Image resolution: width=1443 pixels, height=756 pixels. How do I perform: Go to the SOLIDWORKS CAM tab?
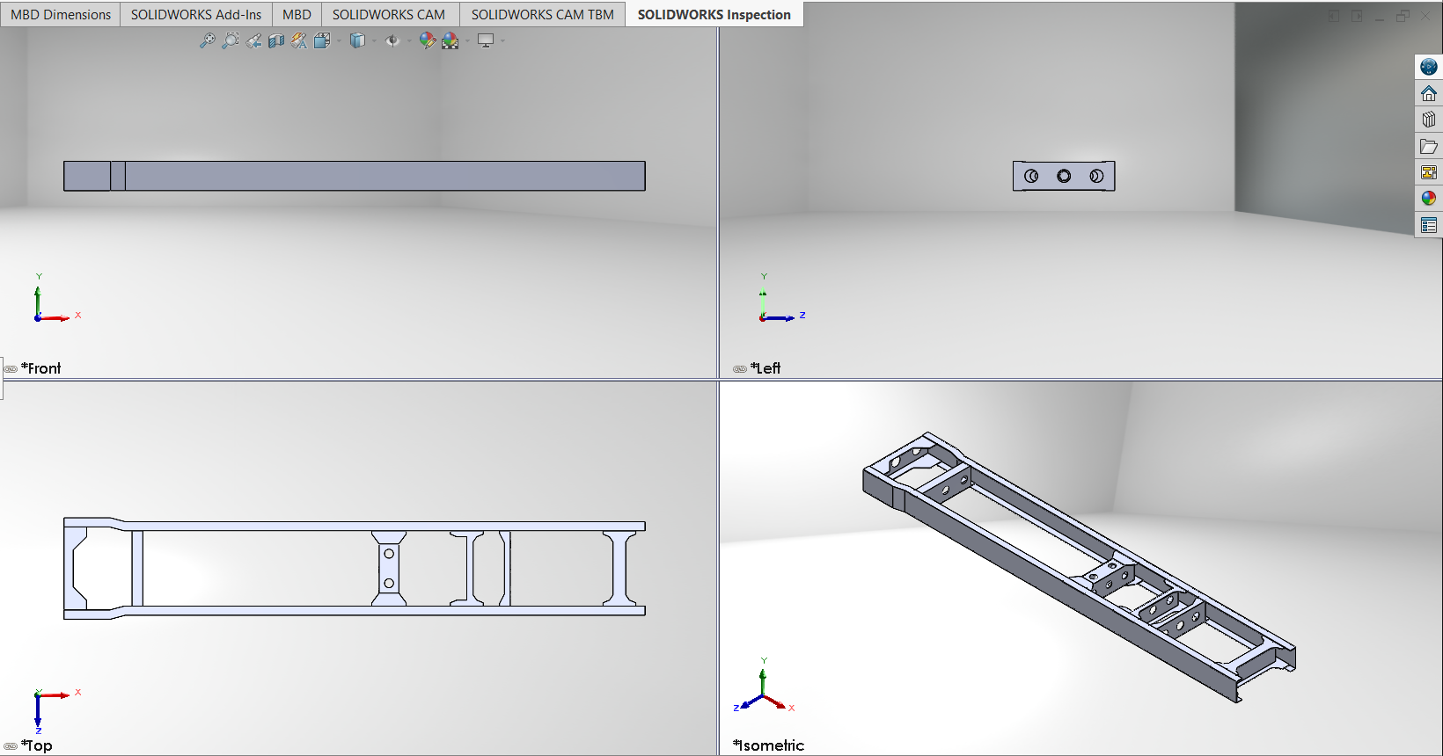coord(389,14)
